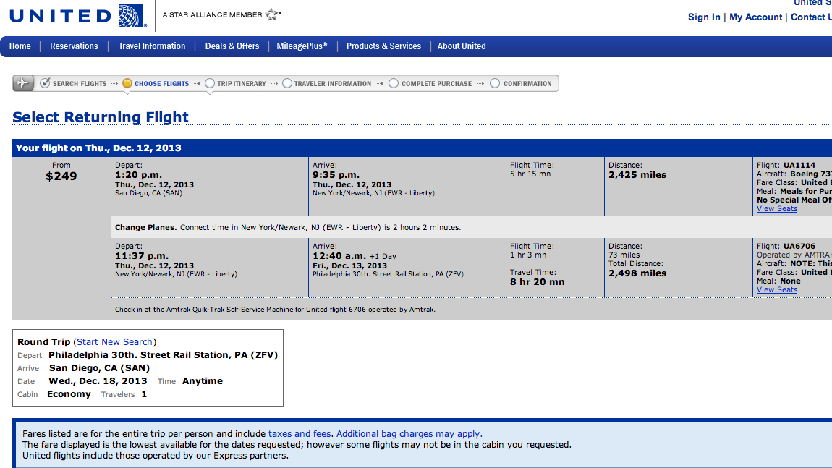Click the 1:20 p.m. departure time
832x468 pixels.
tap(138, 174)
